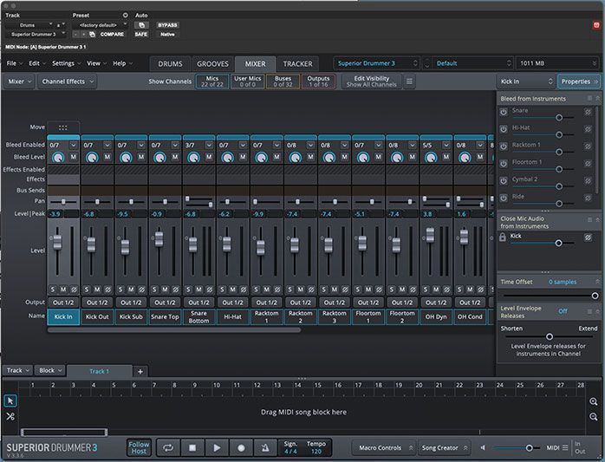Image resolution: width=605 pixels, height=462 pixels.
Task: Open the Block dropdown above the timeline
Action: [50, 370]
